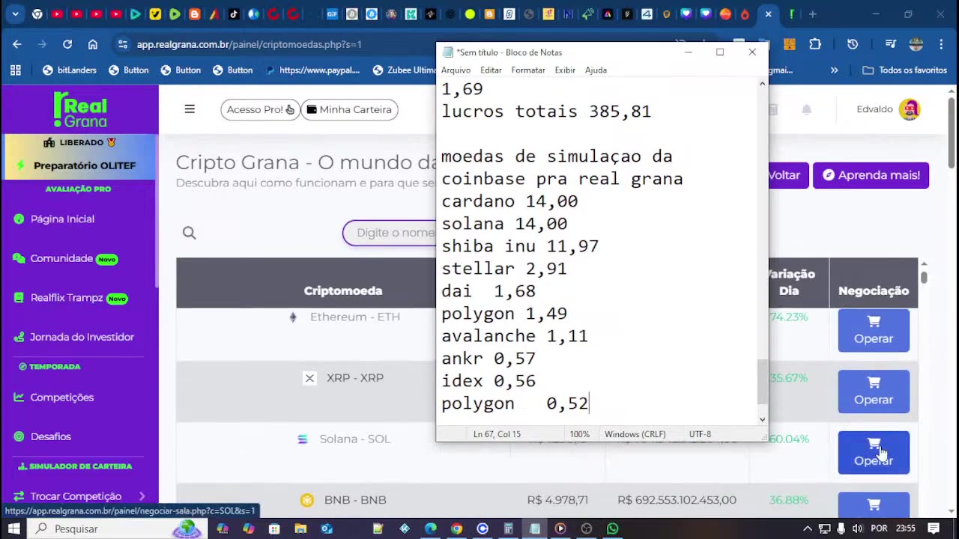Image resolution: width=959 pixels, height=539 pixels.
Task: Click the site info icon in address bar
Action: pyautogui.click(x=122, y=44)
